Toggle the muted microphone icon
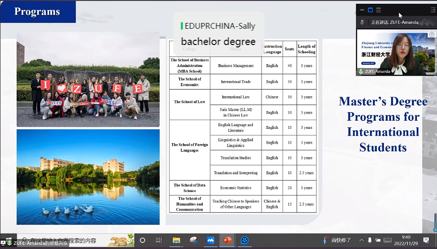The height and width of the screenshot is (249, 437). pos(362,22)
